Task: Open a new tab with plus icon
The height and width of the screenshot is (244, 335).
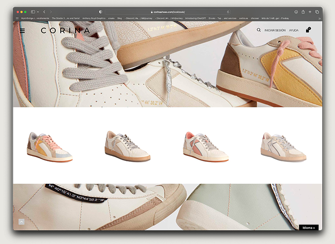Action: tap(310, 12)
